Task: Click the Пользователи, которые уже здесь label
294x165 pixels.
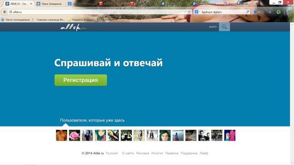Action: 92,120
